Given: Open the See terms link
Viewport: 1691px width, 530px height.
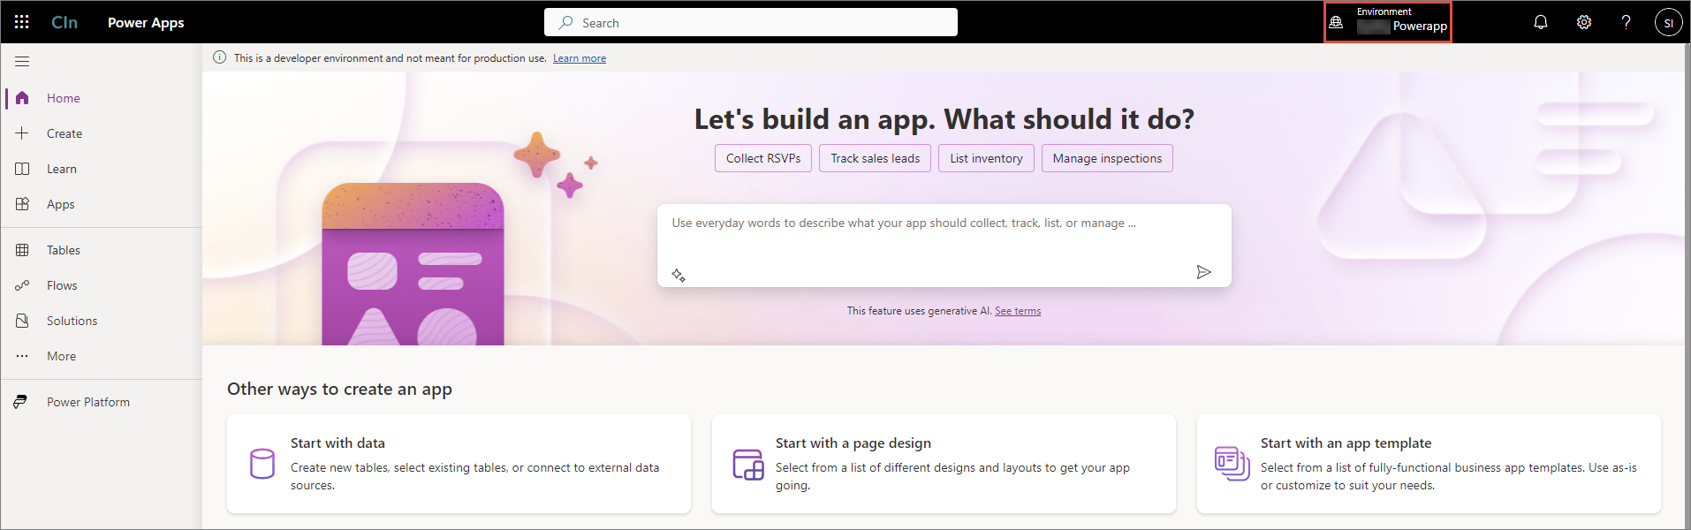Looking at the screenshot, I should [x=1018, y=311].
